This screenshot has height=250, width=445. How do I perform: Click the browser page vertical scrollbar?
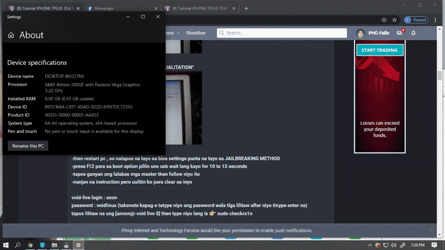point(439,75)
